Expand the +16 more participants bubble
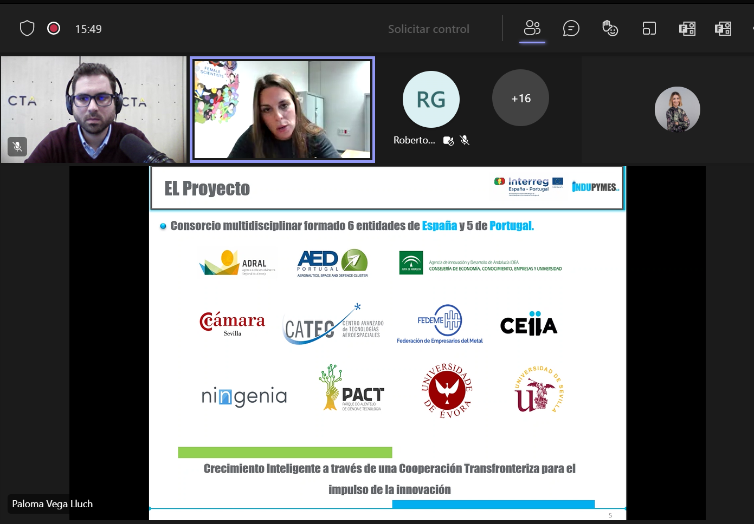754x524 pixels. coord(520,98)
